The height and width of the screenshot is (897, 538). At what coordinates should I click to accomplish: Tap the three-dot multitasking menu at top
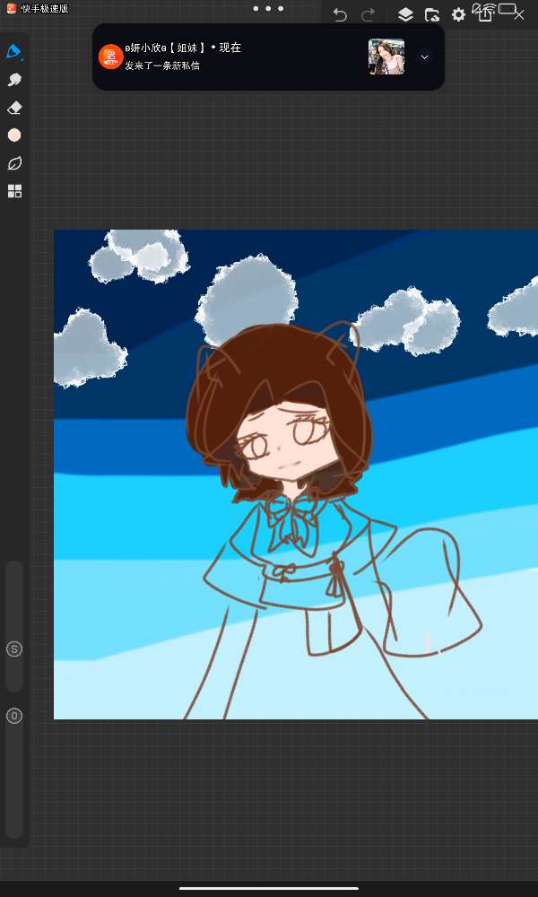[x=267, y=8]
